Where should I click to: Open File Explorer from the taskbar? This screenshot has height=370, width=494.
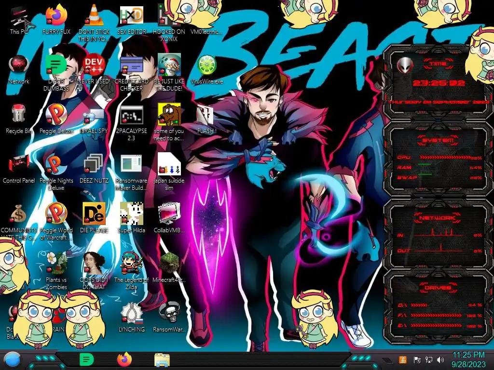[162, 360]
